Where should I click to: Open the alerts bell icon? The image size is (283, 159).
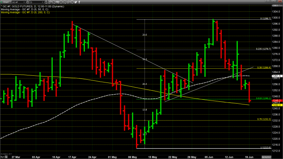(64, 2)
